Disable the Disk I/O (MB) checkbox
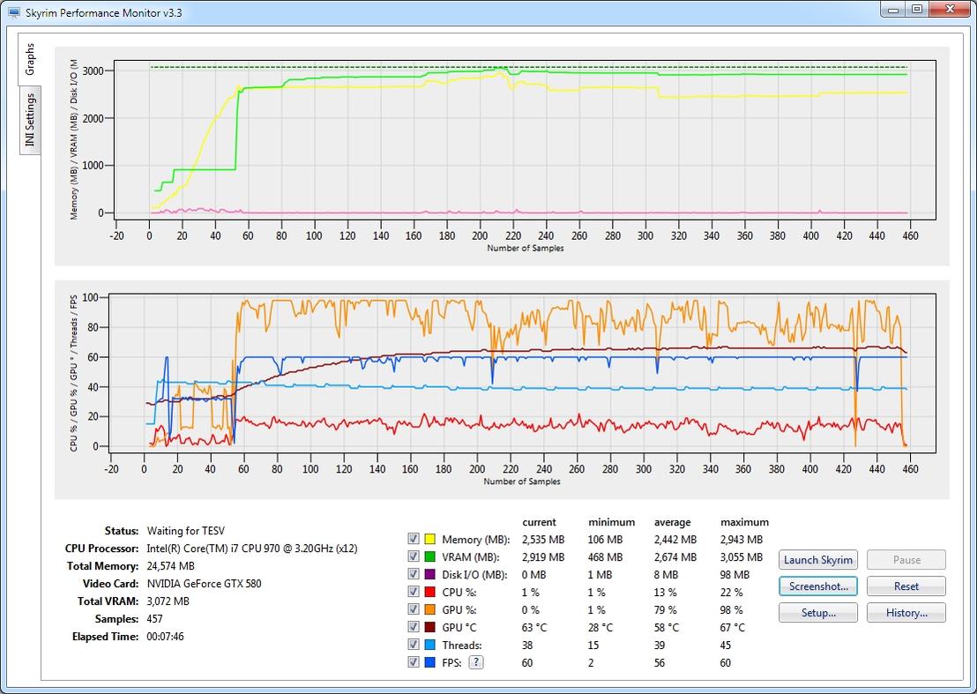This screenshot has height=694, width=977. [x=414, y=574]
